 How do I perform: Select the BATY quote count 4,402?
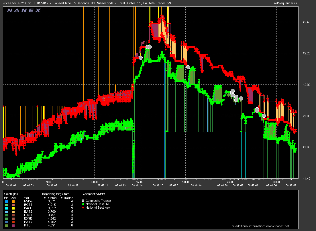[x=52, y=222]
